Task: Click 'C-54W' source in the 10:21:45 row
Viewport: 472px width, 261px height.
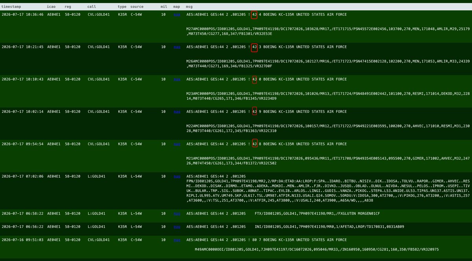Action: (136, 47)
